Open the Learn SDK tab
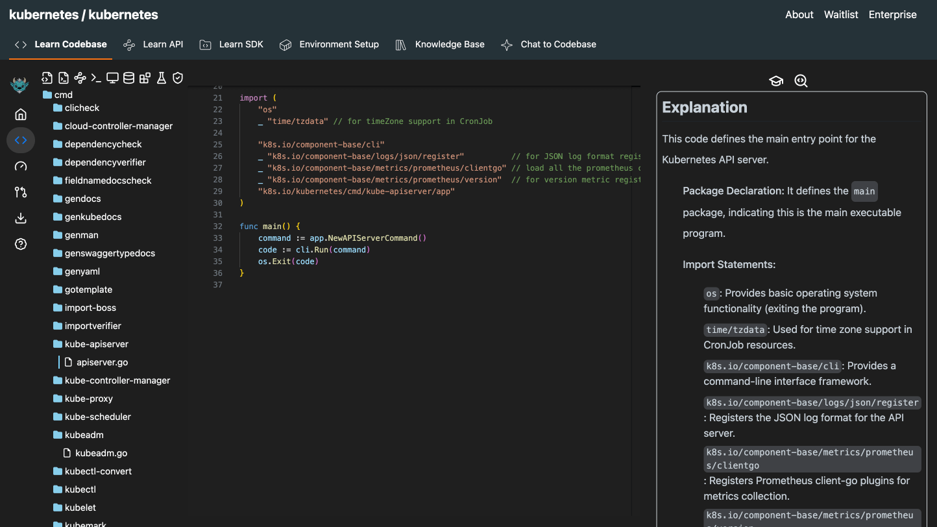Screen dimensions: 937x527 (x=232, y=45)
